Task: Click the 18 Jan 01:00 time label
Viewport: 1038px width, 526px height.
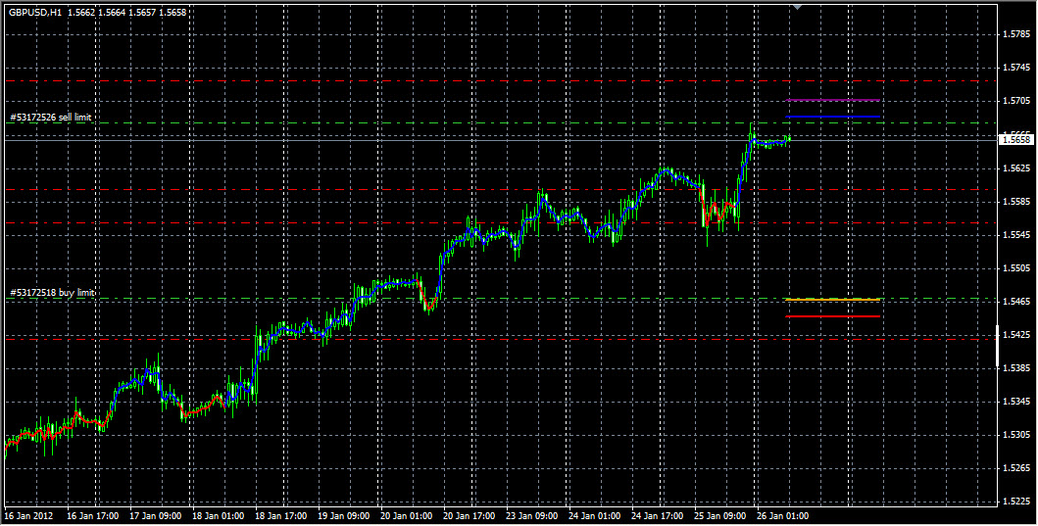Action: [219, 516]
